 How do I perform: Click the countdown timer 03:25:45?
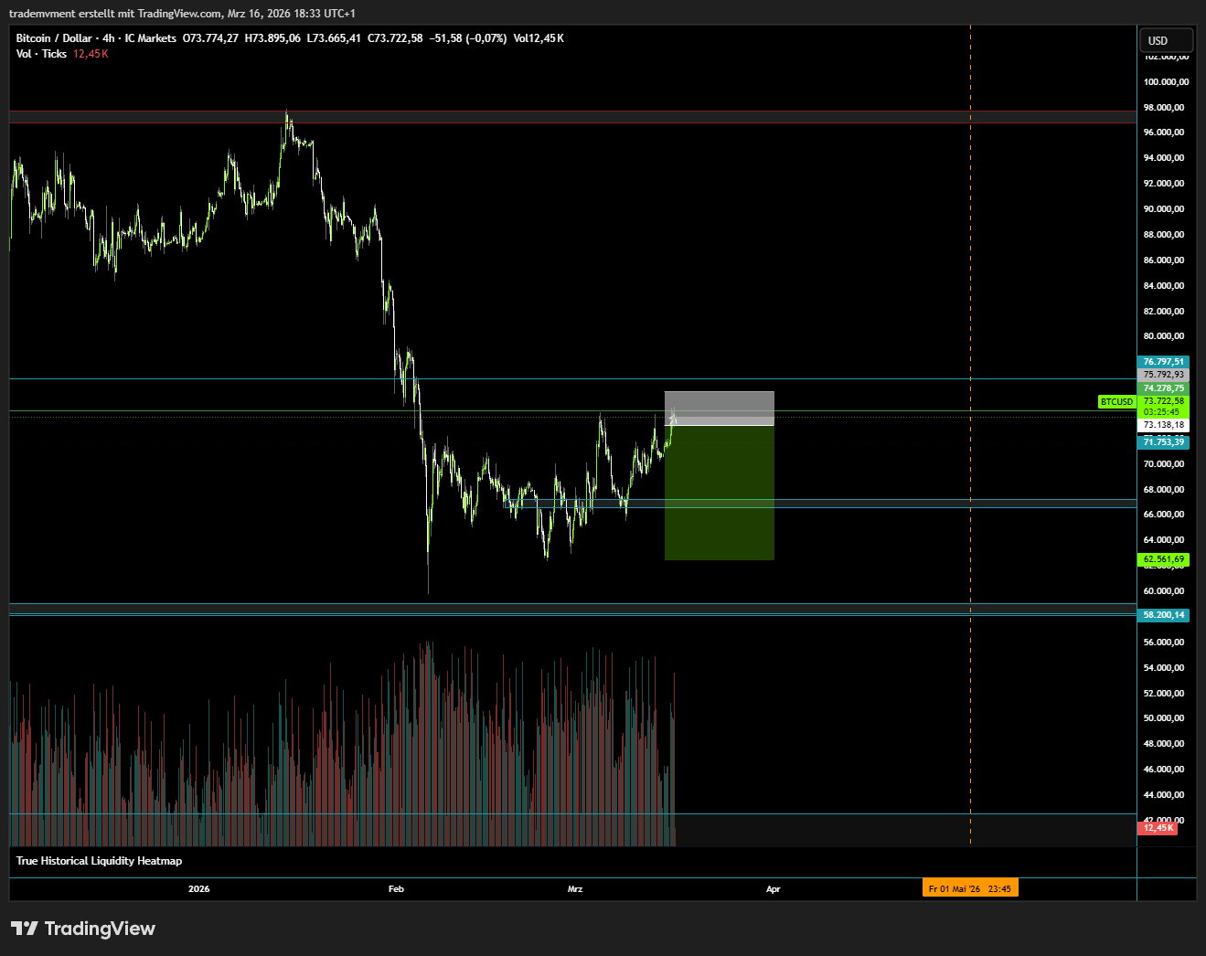[1162, 411]
